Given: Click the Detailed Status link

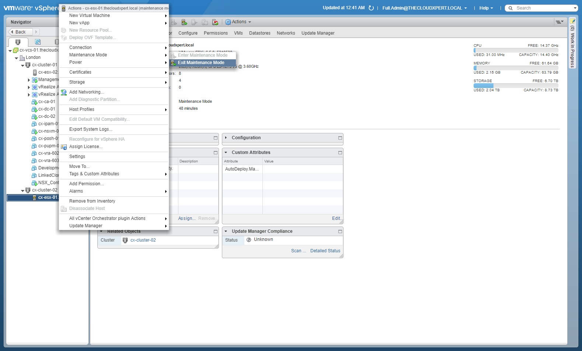Looking at the screenshot, I should (x=325, y=251).
